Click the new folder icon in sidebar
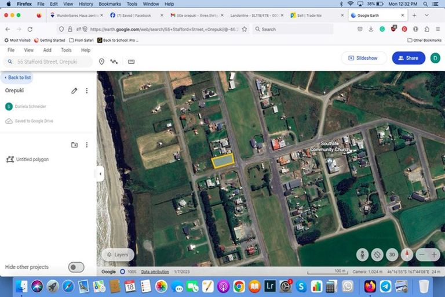Viewport: 445px width, 297px height. click(x=74, y=144)
